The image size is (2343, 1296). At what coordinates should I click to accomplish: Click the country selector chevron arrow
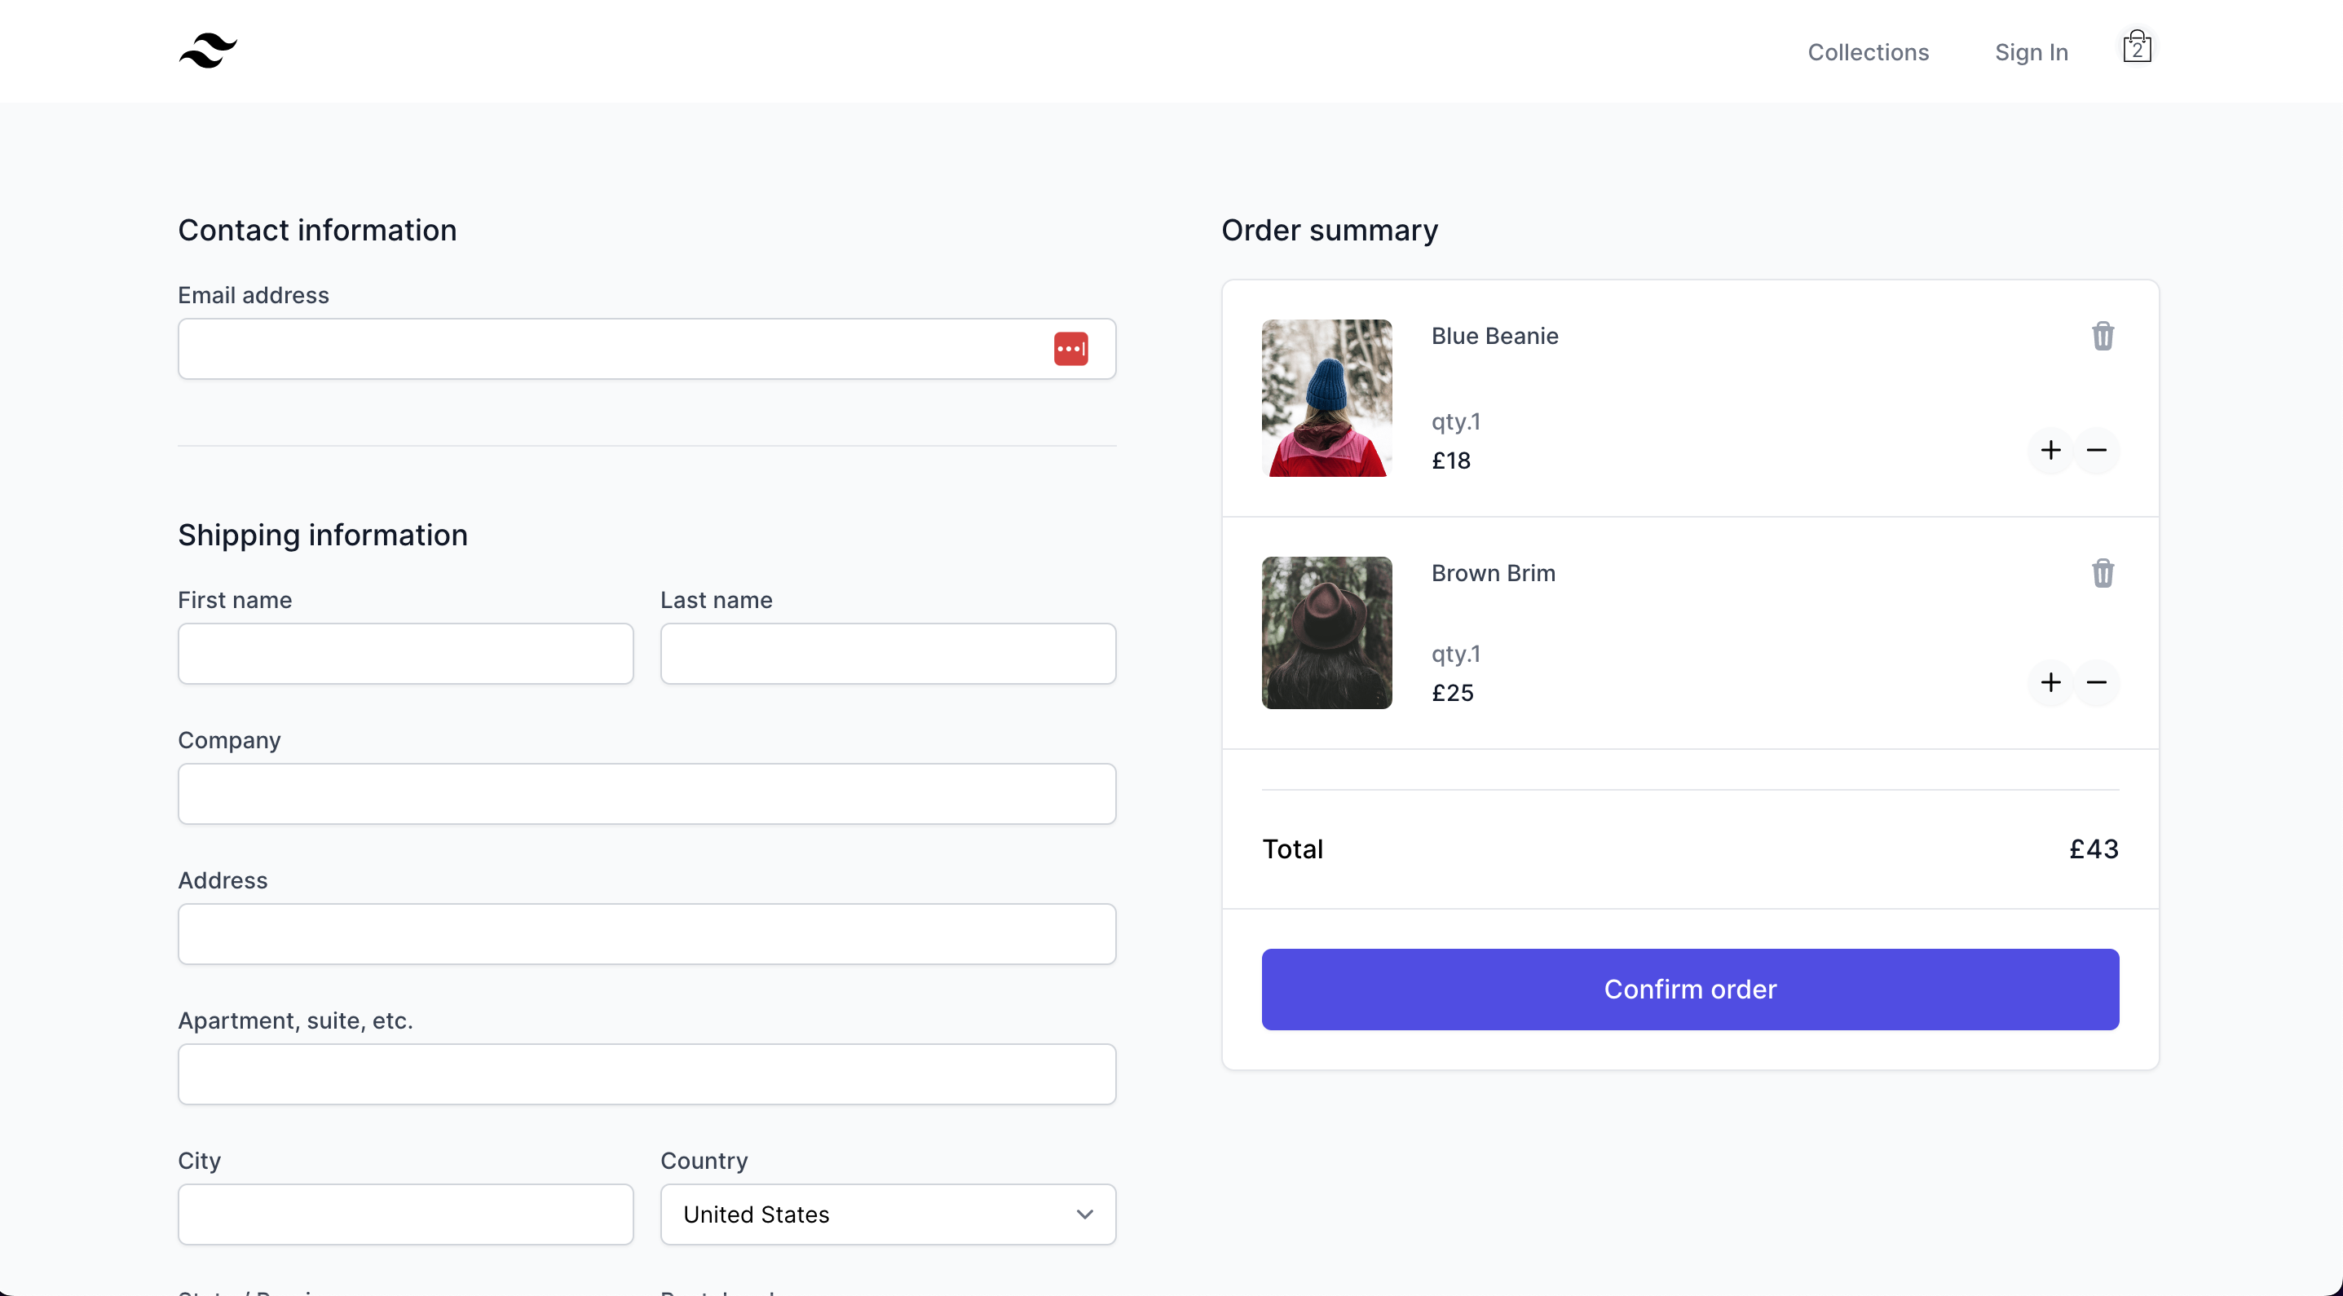(1084, 1214)
